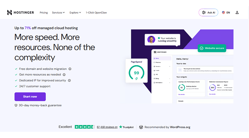This screenshot has width=249, height=138.
Task: Click the 30-day money-back guarantee shield icon
Action: tap(16, 105)
